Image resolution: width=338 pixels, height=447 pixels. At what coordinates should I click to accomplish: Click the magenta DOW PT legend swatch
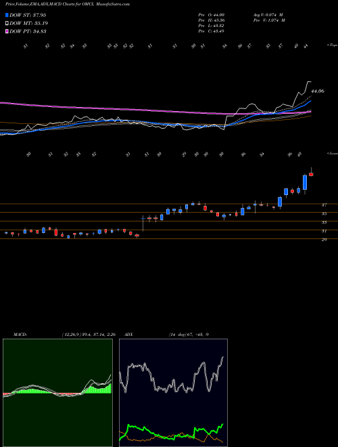point(7,31)
